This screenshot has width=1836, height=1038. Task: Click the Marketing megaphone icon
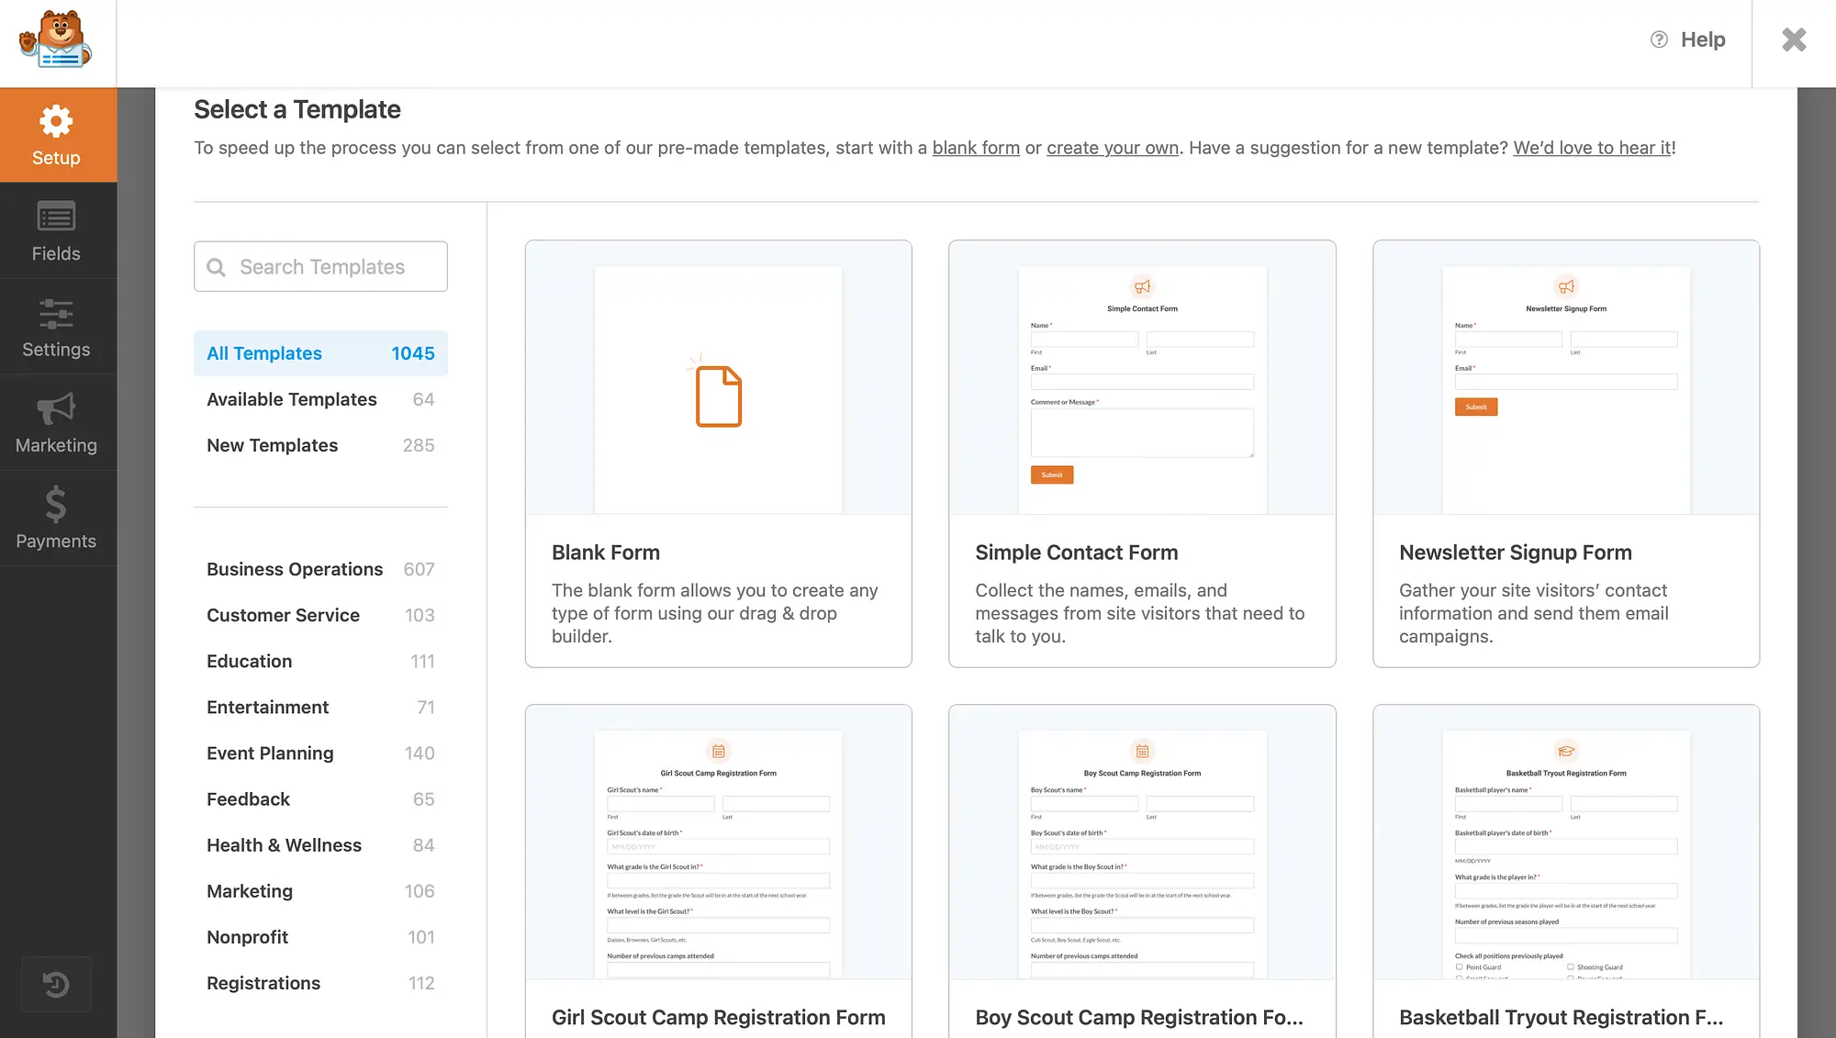(x=57, y=408)
